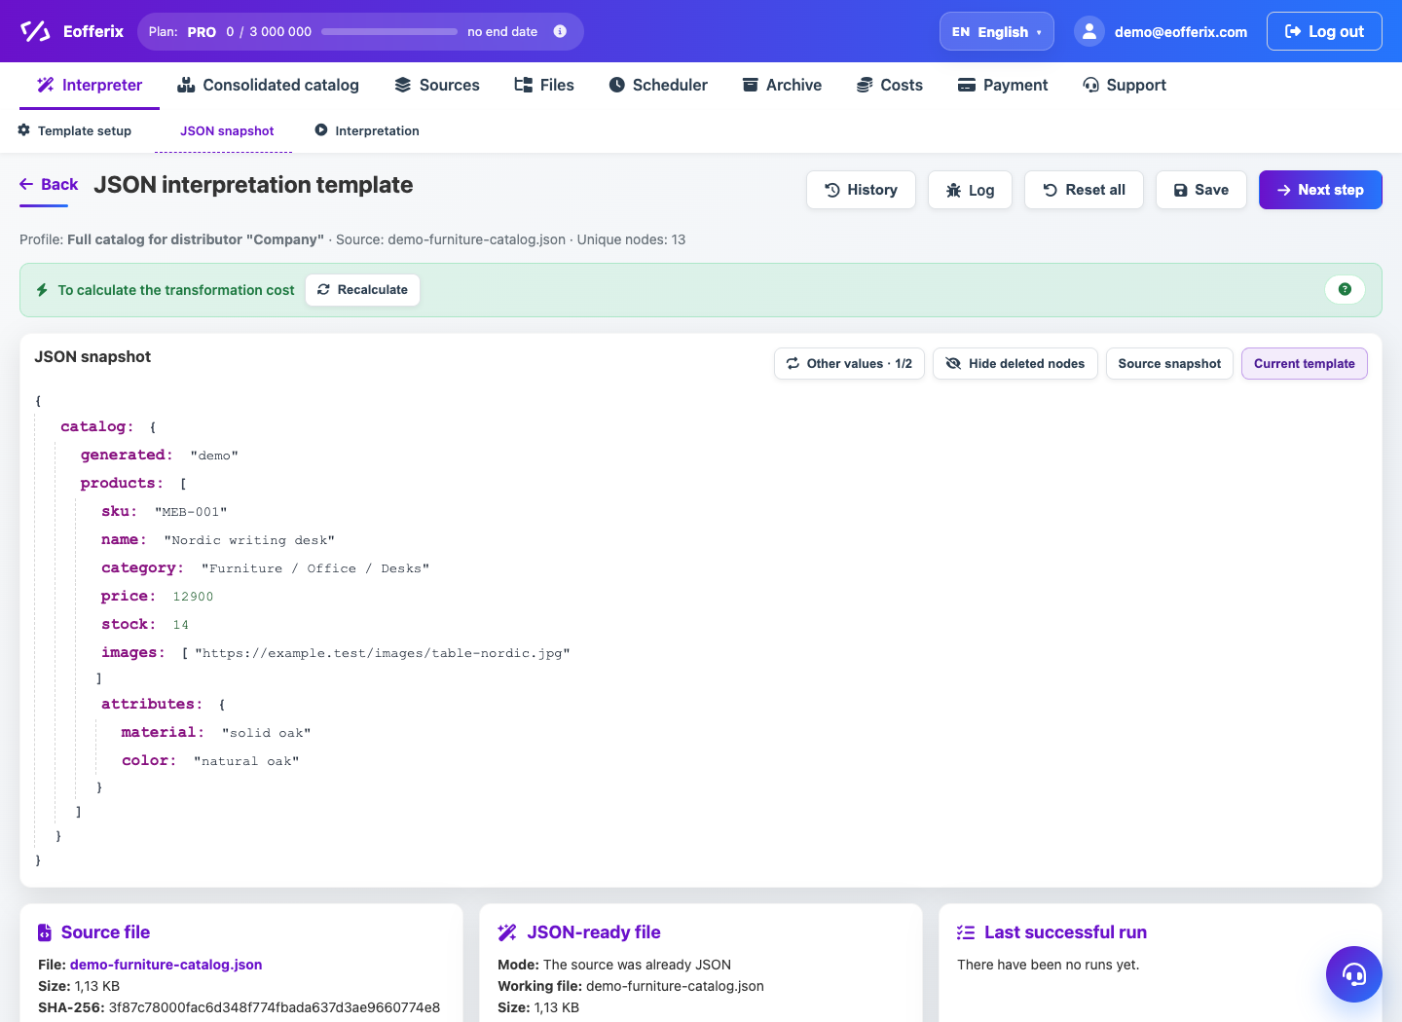This screenshot has height=1022, width=1402.
Task: Show the Source snapshot view
Action: pos(1169,363)
